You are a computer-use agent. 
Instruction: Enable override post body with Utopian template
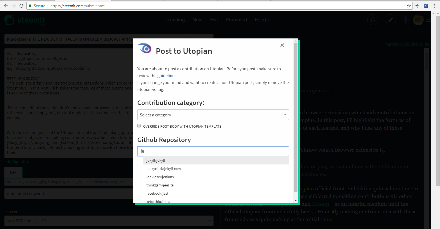coord(139,126)
